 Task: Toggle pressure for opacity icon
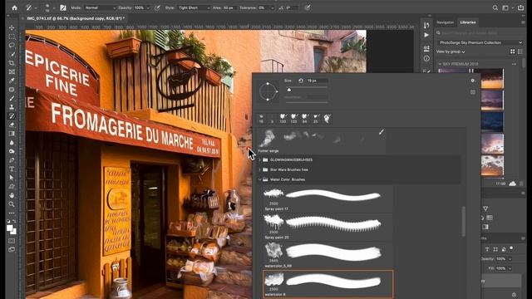(x=157, y=7)
